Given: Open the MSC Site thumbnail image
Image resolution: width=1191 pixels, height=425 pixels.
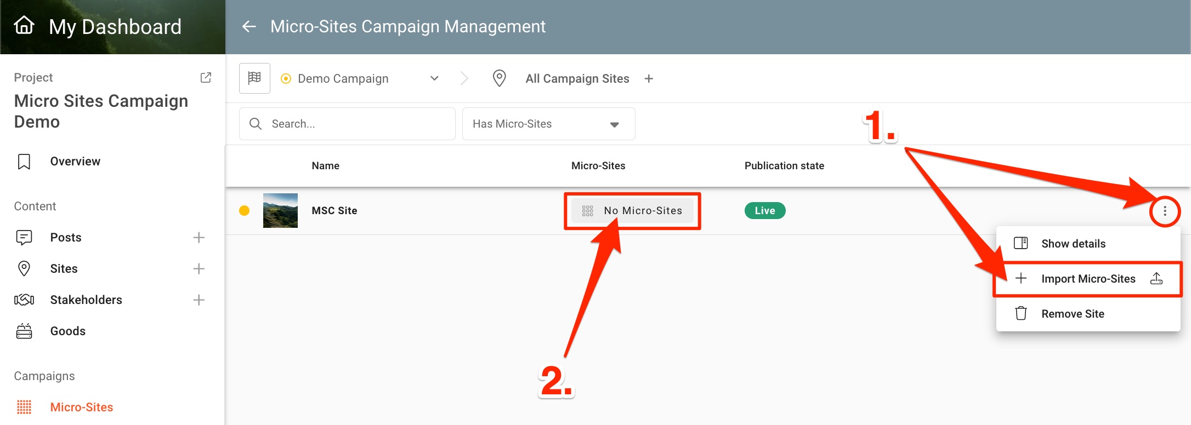Looking at the screenshot, I should [x=280, y=211].
